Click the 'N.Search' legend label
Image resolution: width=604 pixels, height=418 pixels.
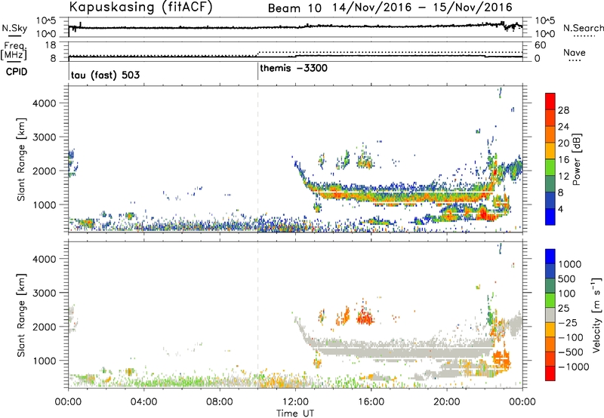[583, 28]
